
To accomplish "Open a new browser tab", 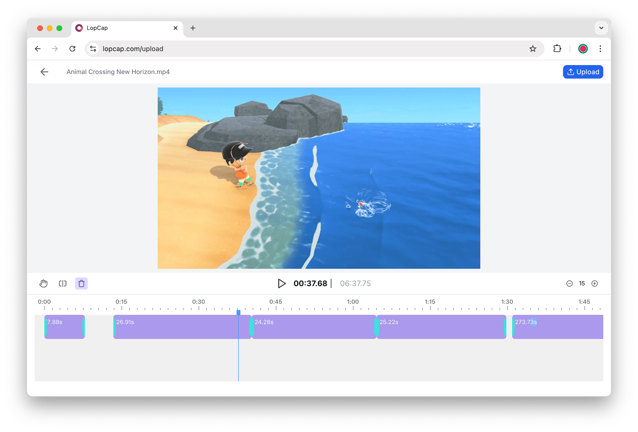I will (x=193, y=28).
